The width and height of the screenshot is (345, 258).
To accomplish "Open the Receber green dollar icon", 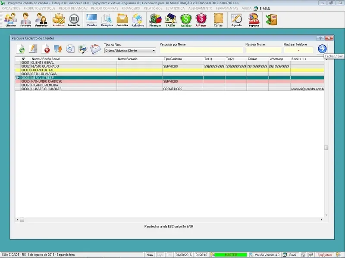I will [x=186, y=19].
